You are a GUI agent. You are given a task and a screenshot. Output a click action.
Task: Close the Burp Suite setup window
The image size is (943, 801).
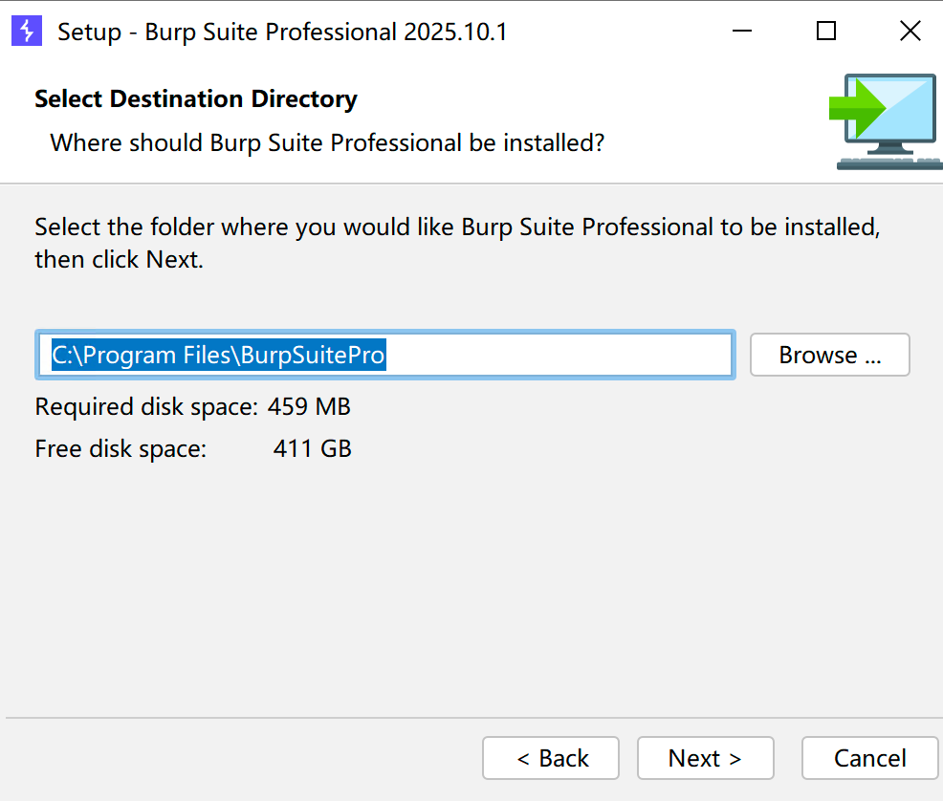pos(910,32)
